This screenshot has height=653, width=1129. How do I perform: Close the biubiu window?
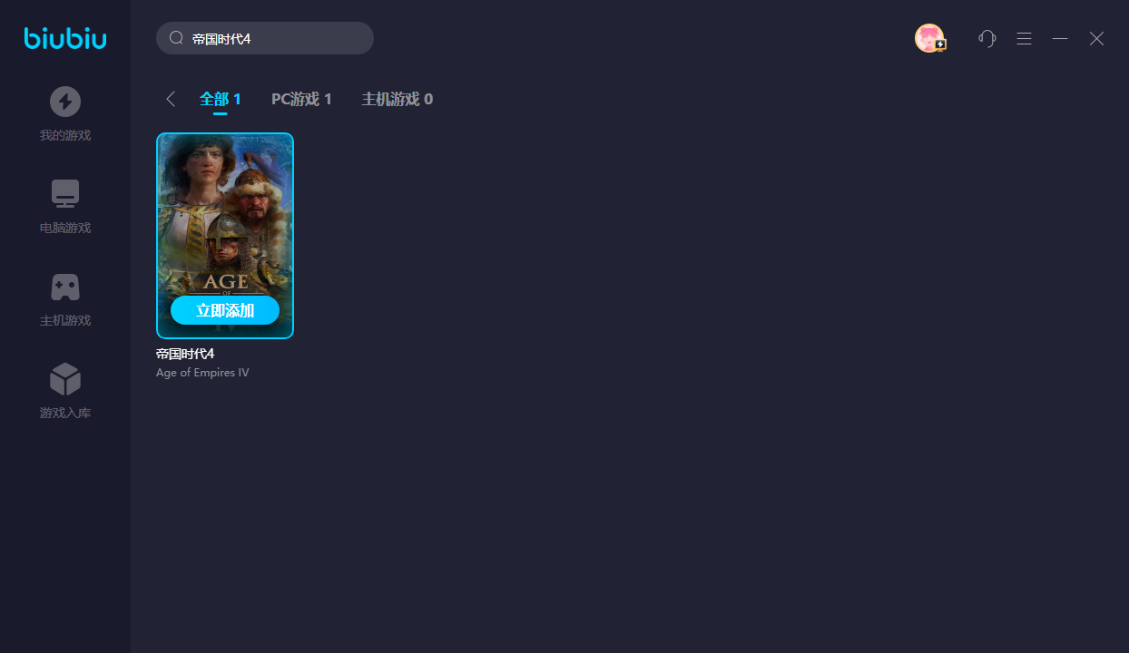pos(1096,38)
